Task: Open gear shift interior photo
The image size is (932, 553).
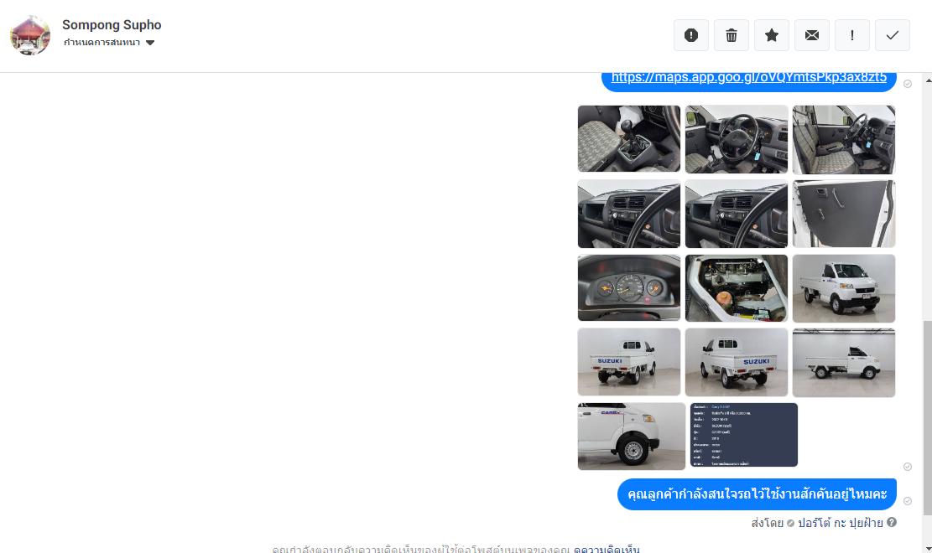Action: [x=629, y=139]
